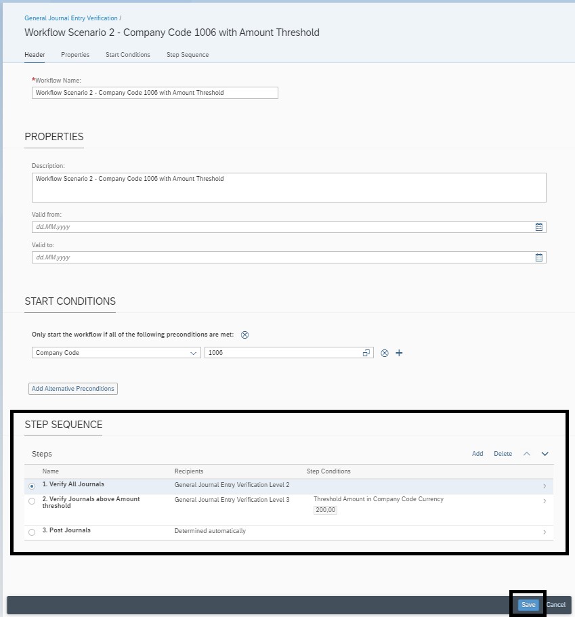Save the workflow
This screenshot has width=575, height=617.
pyautogui.click(x=528, y=605)
